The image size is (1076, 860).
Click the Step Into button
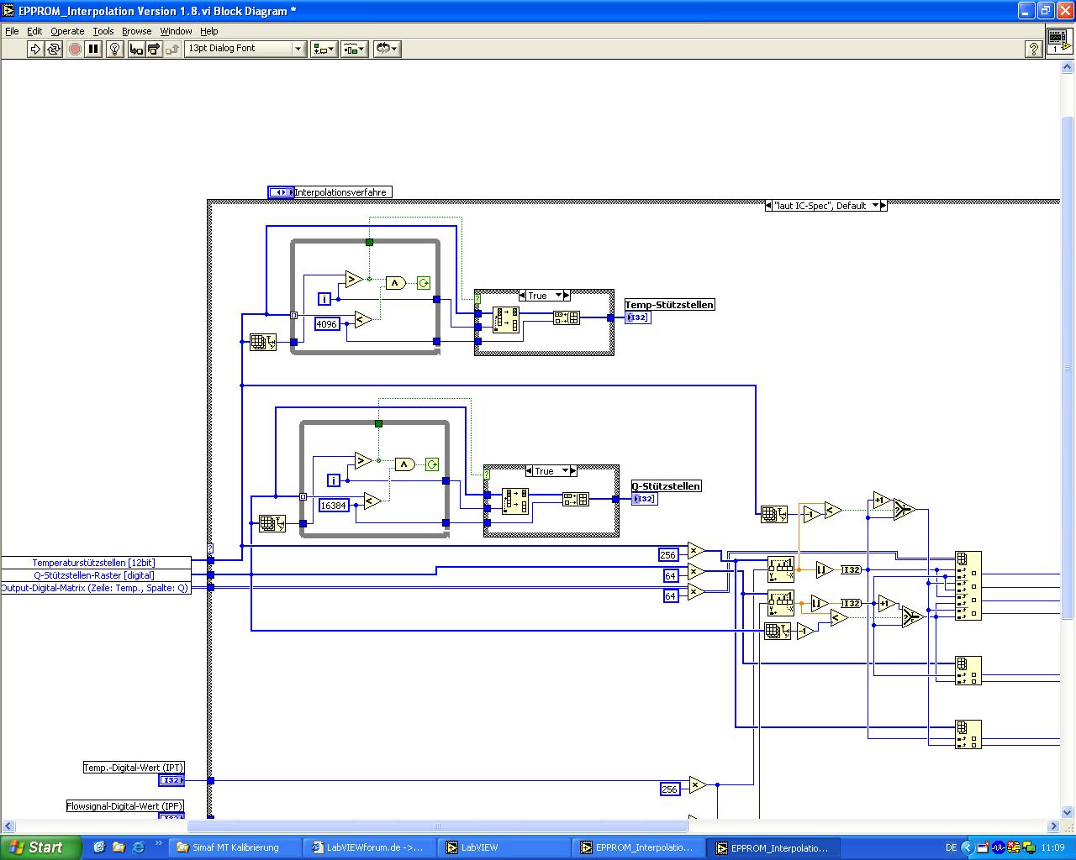[x=136, y=49]
